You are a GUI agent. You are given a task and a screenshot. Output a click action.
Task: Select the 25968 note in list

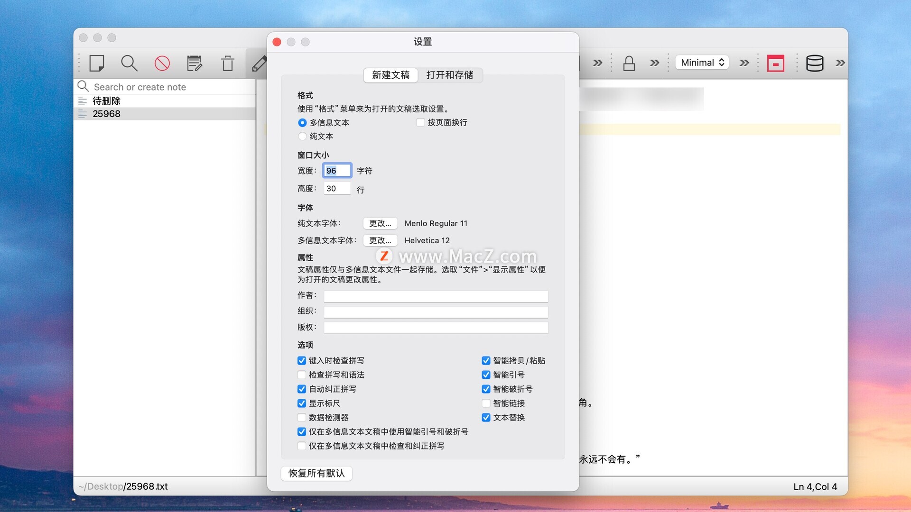pos(165,114)
